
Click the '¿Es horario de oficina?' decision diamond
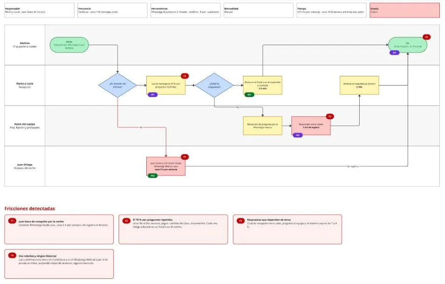(117, 85)
